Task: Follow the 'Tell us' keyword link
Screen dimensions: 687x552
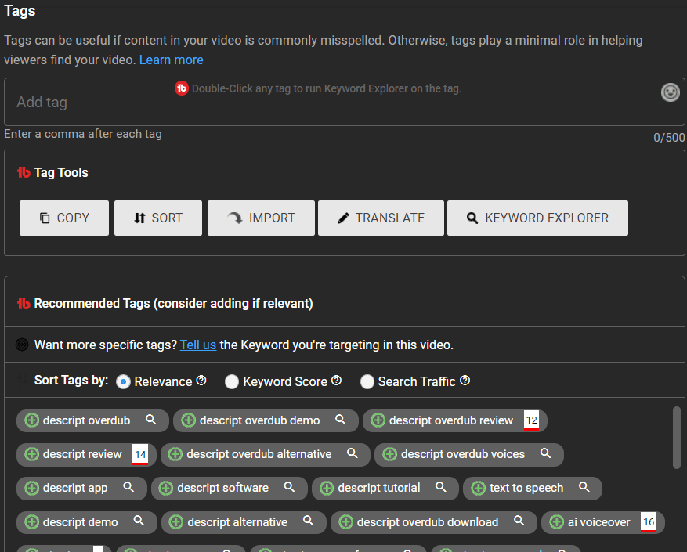Action: tap(198, 345)
